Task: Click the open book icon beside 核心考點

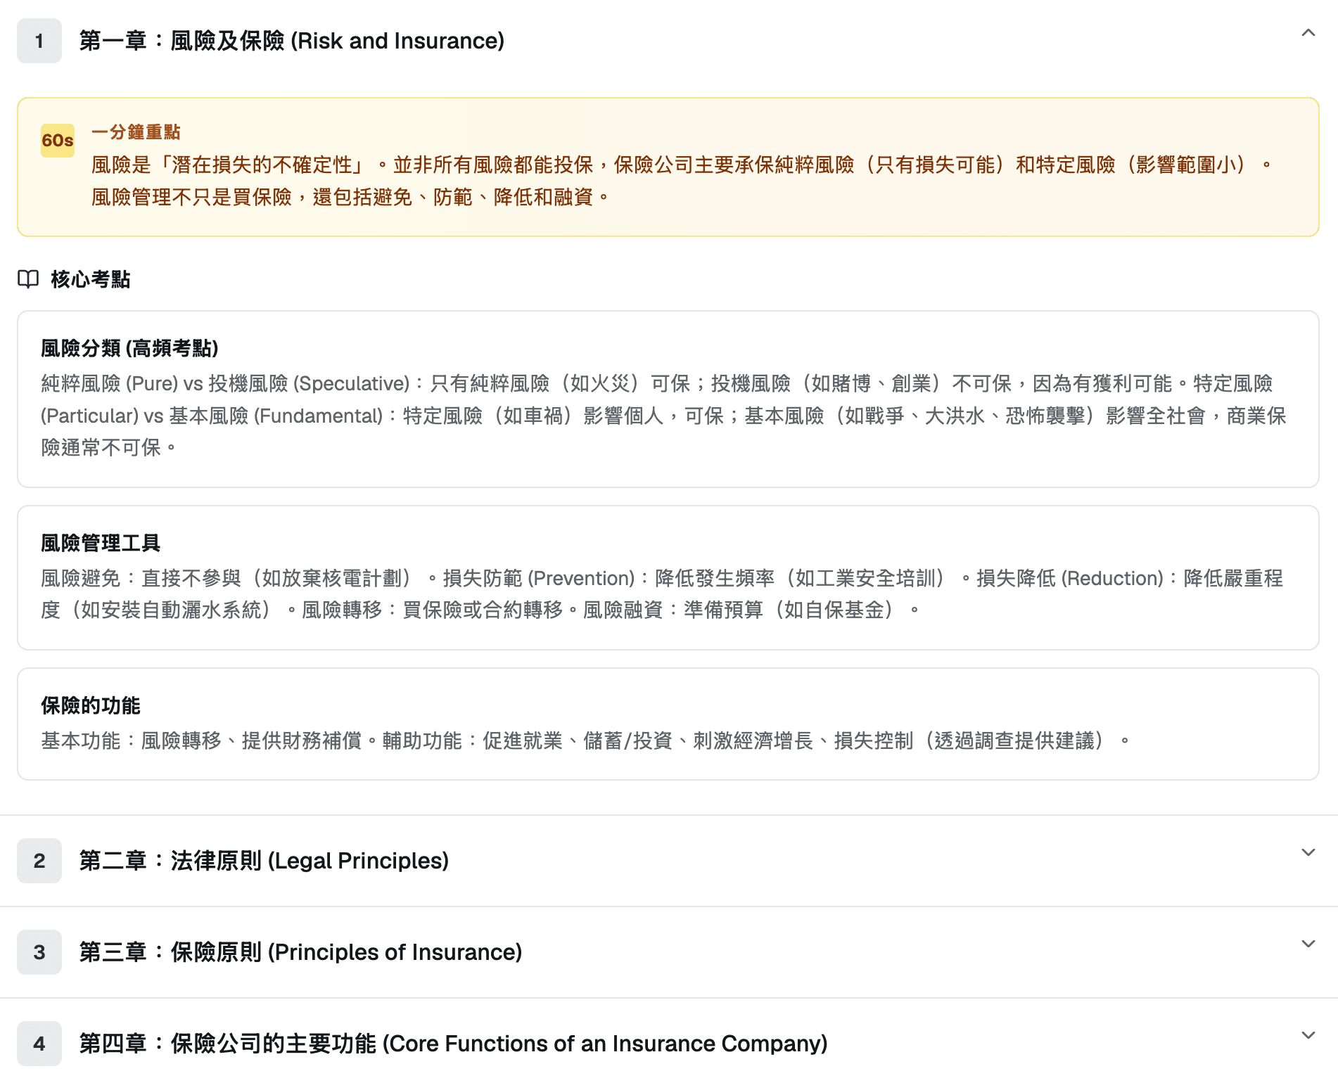Action: (28, 279)
